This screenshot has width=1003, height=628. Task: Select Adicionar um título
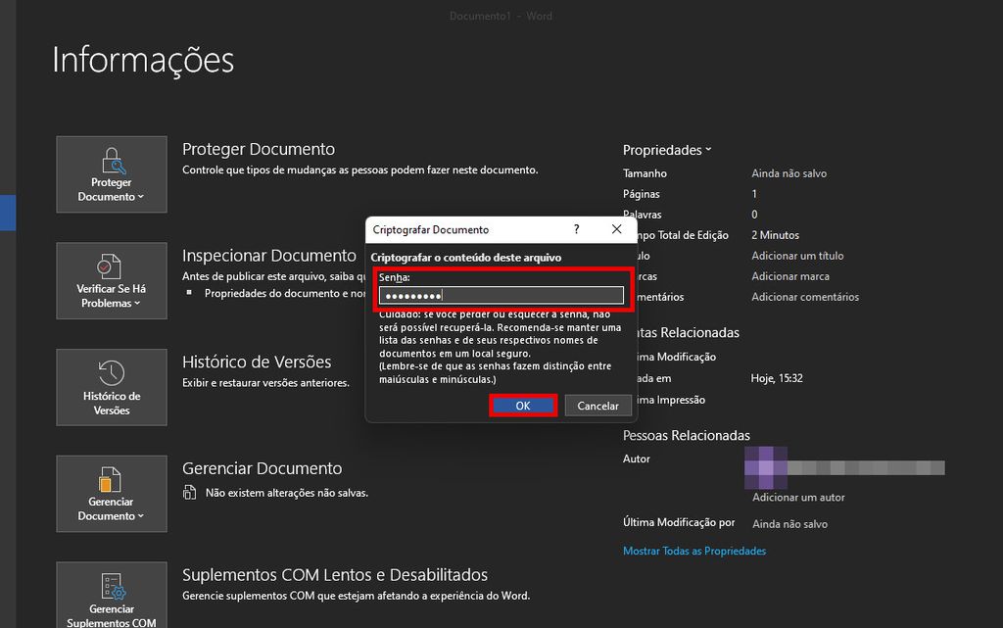coord(797,256)
